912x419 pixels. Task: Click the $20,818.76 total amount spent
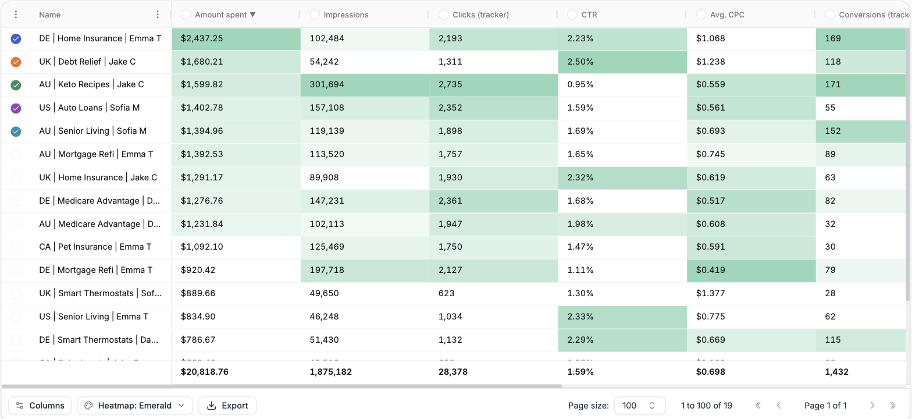[x=205, y=371]
